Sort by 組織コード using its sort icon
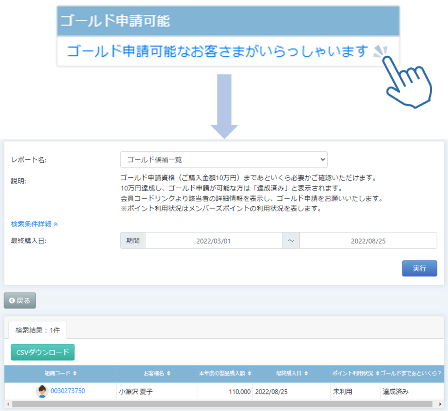 tap(75, 373)
